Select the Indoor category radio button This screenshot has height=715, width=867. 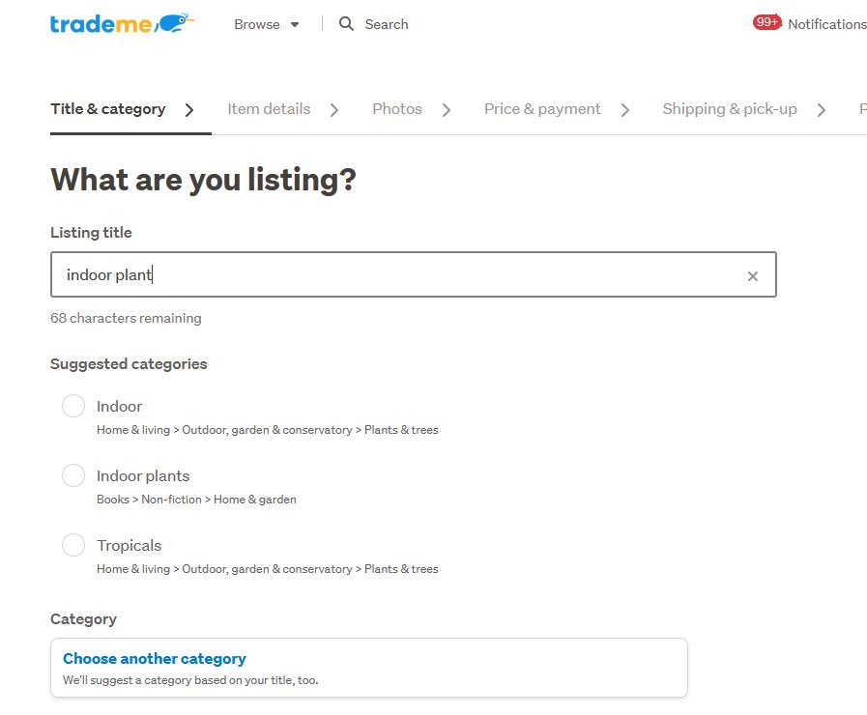[x=73, y=406]
